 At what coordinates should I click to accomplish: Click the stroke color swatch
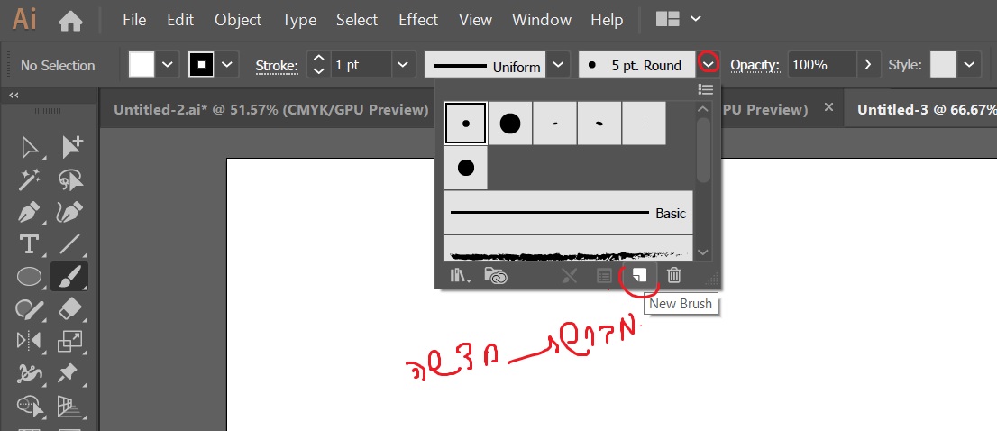(202, 65)
